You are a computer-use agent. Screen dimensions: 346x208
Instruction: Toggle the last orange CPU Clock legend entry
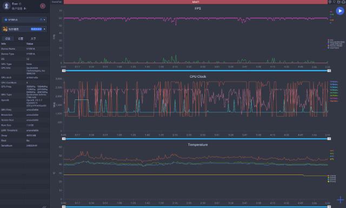pos(334,101)
